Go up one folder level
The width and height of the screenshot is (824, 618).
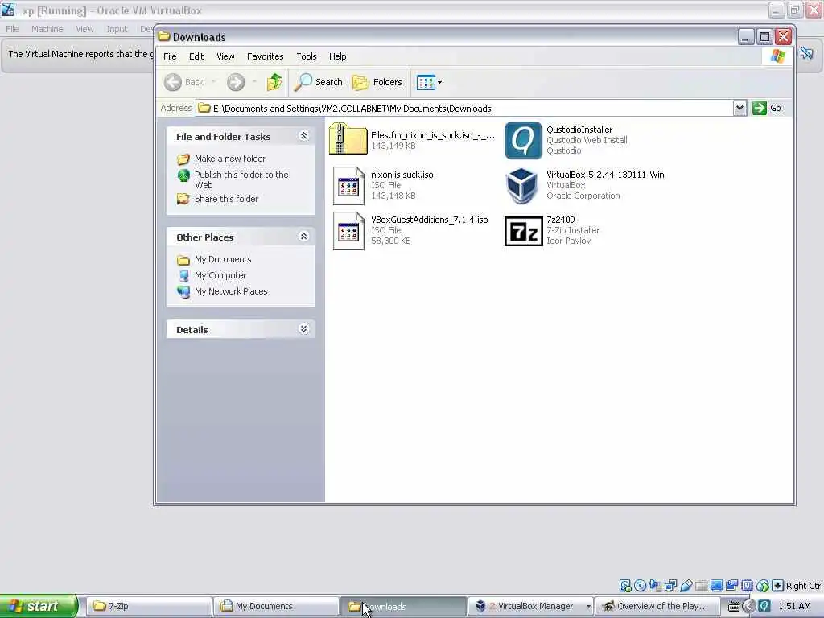tap(274, 82)
